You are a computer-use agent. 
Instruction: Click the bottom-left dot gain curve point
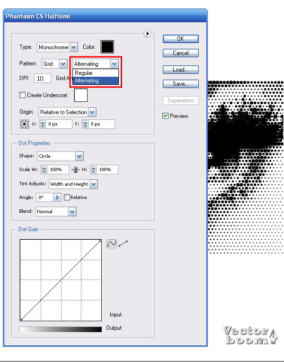pyautogui.click(x=21, y=320)
